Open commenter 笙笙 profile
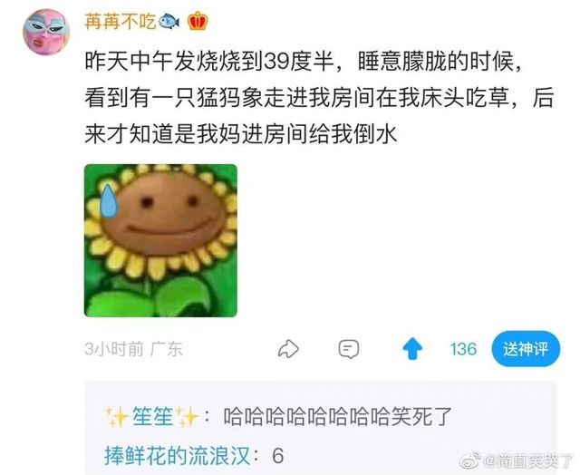The width and height of the screenshot is (580, 475). [x=153, y=417]
